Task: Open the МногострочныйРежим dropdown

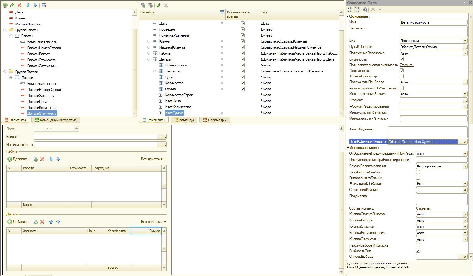Action: click(x=465, y=94)
